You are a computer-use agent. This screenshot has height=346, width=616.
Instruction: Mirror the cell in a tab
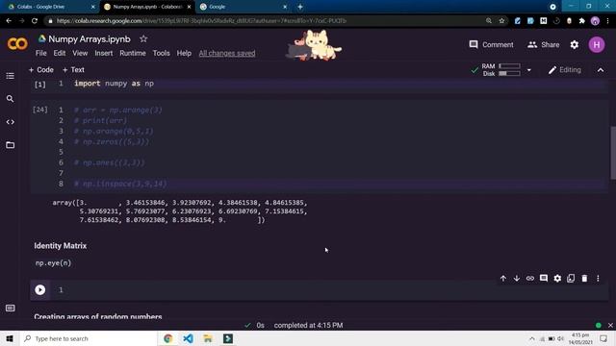point(571,279)
